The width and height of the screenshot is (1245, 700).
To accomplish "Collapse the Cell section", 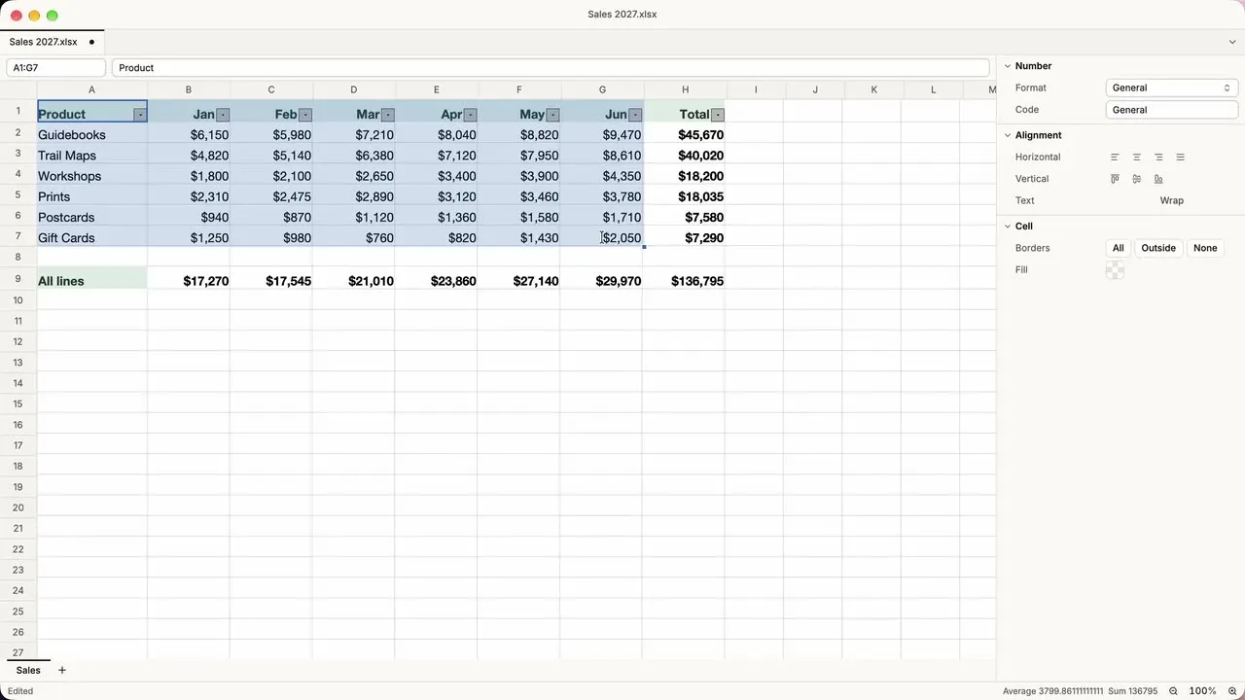I will 1008,227.
